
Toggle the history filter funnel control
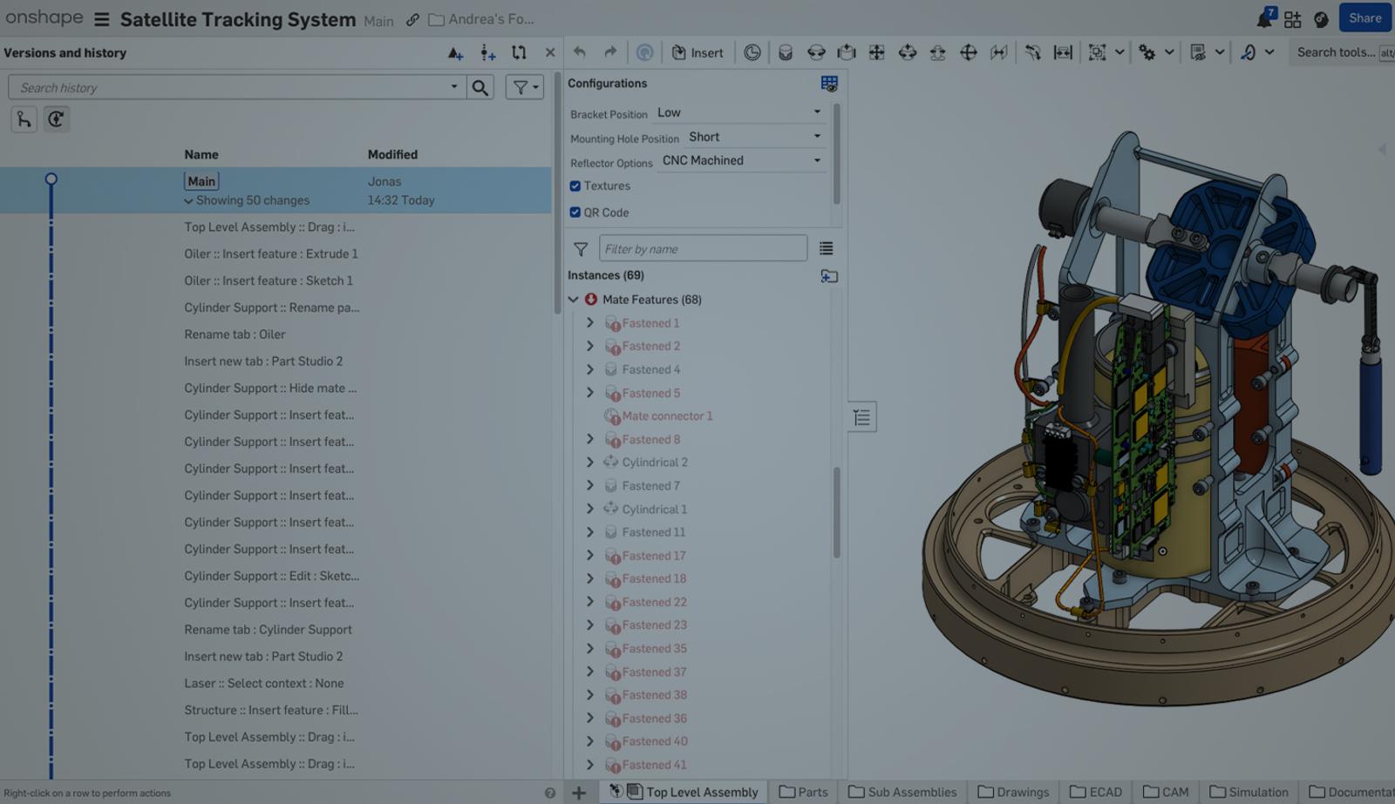click(x=520, y=86)
